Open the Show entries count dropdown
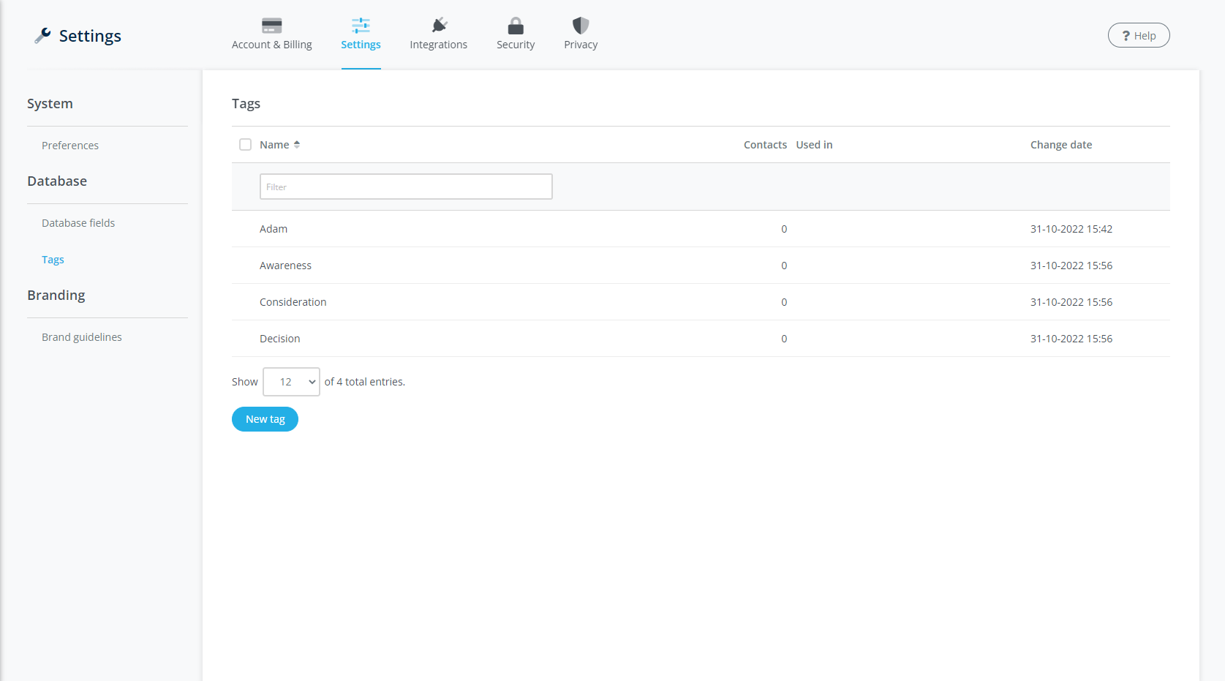 point(291,382)
